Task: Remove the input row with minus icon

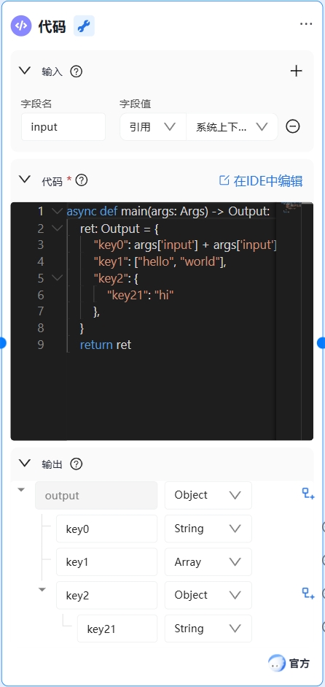Action: pyautogui.click(x=293, y=126)
